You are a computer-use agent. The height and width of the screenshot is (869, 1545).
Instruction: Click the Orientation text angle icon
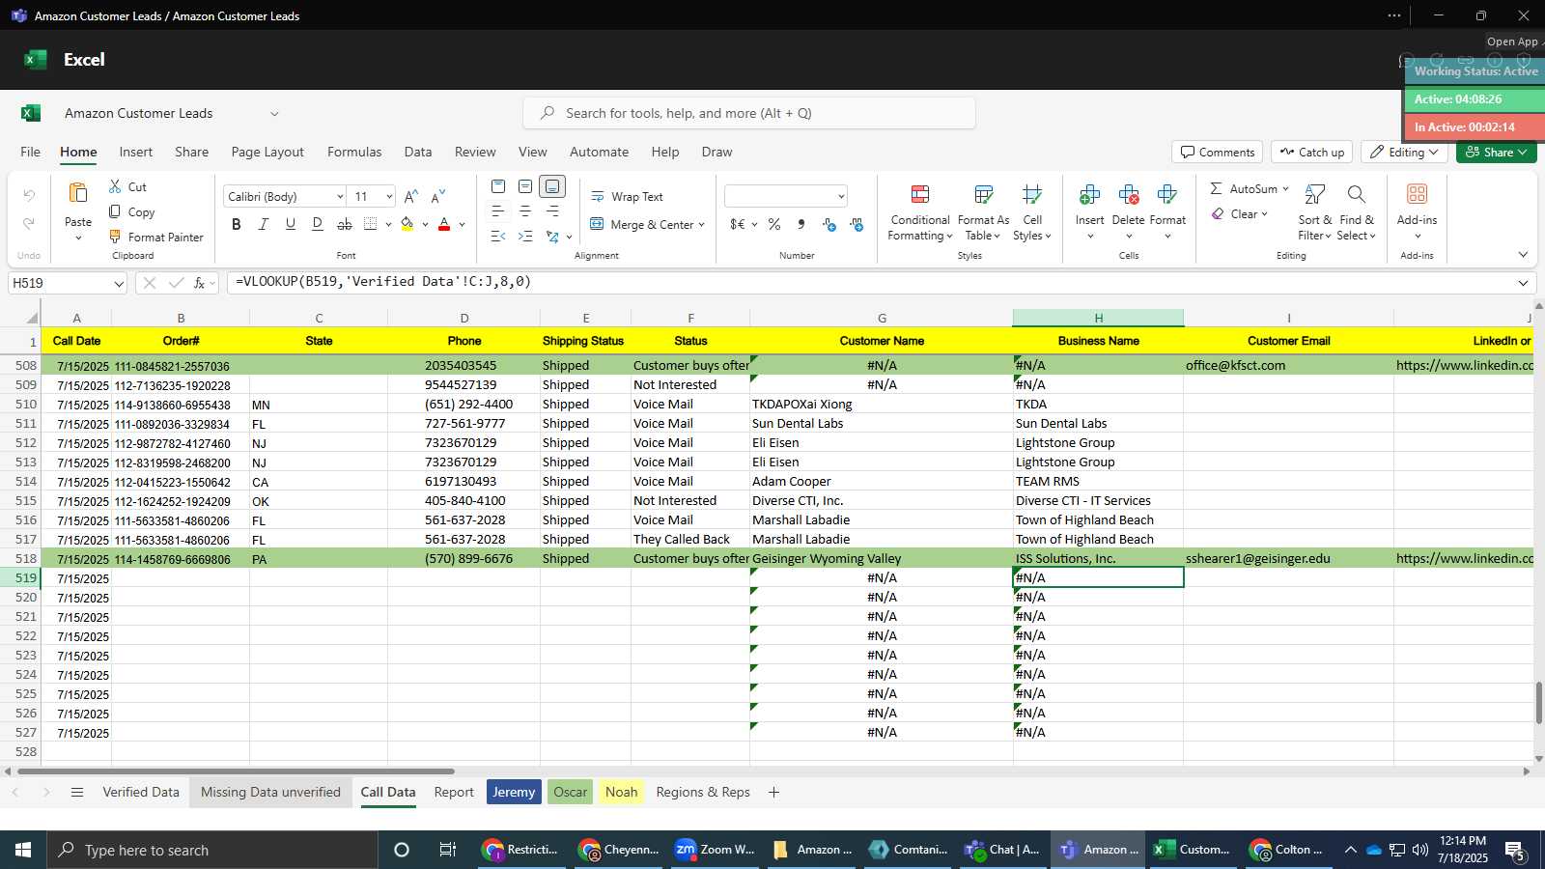pyautogui.click(x=552, y=237)
